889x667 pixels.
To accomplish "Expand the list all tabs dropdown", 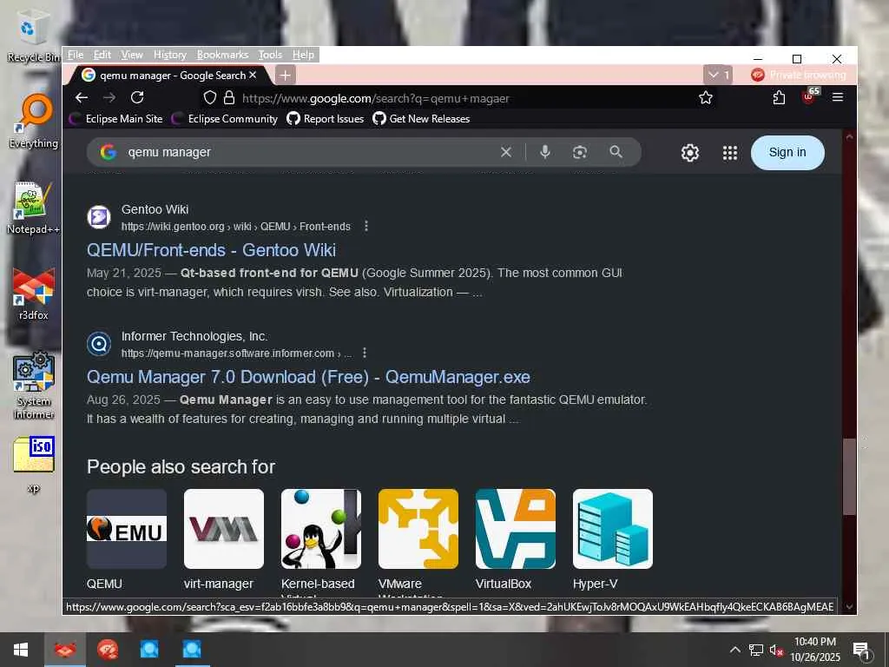I will tap(718, 75).
